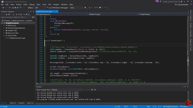Toggle the INS insert mode indicator
193x108 pixels.
148,106
